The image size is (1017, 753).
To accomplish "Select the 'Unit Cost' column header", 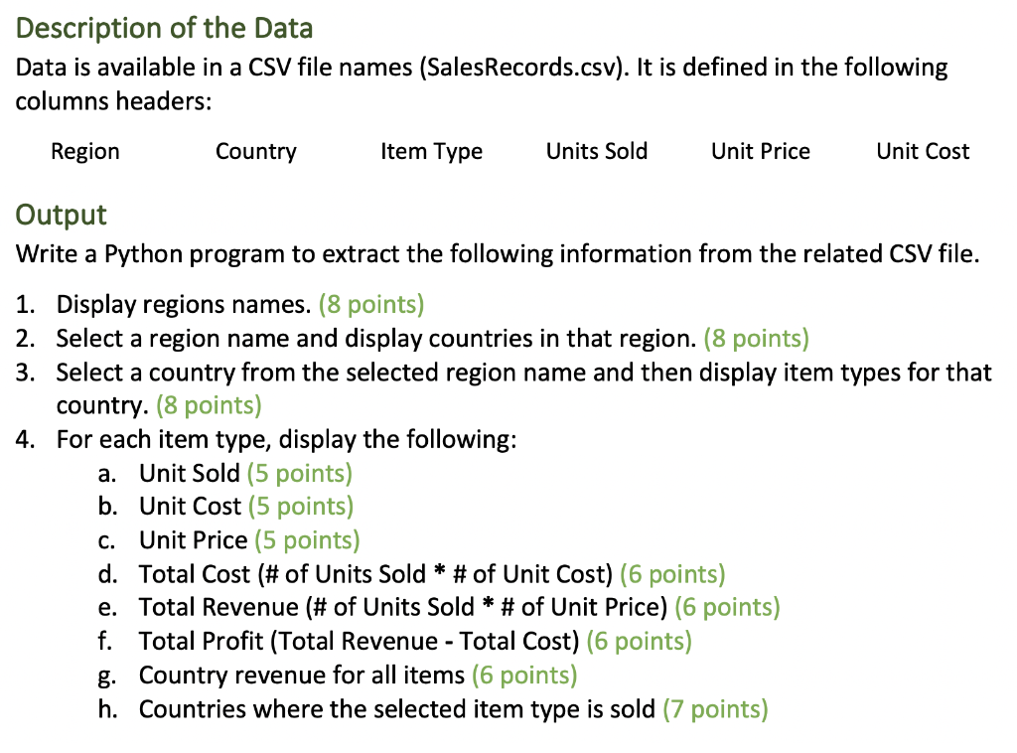I will (x=923, y=151).
